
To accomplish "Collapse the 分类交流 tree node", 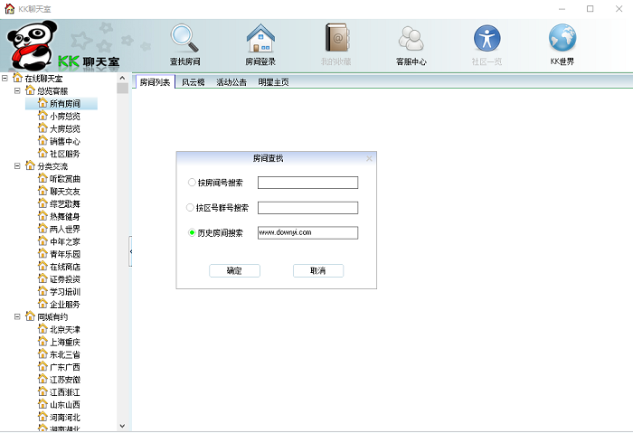I will point(18,166).
